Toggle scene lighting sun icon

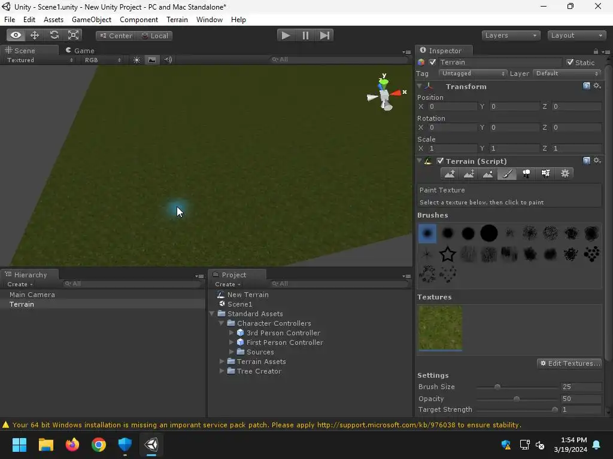coord(136,60)
